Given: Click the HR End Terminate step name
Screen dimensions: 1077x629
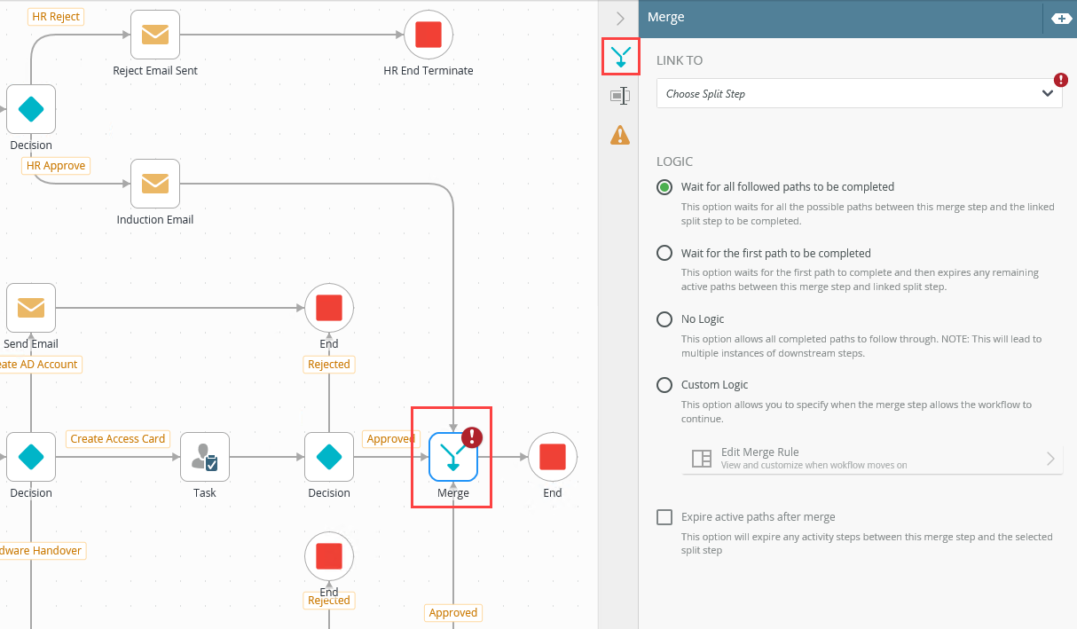Looking at the screenshot, I should point(428,70).
